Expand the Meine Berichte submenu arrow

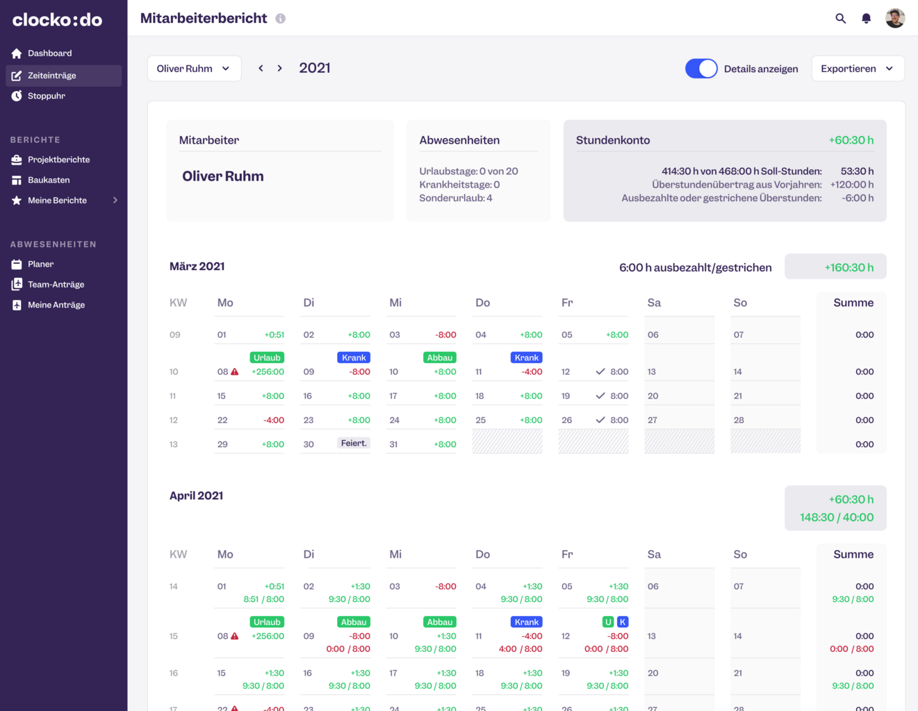(115, 201)
